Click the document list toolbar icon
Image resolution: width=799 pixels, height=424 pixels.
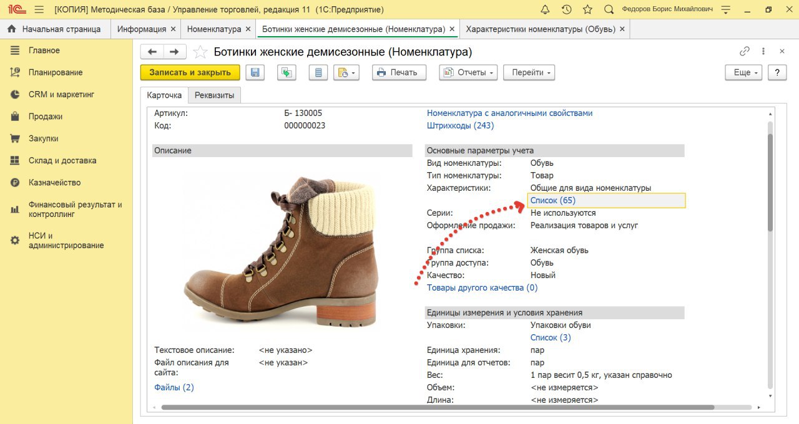point(318,72)
